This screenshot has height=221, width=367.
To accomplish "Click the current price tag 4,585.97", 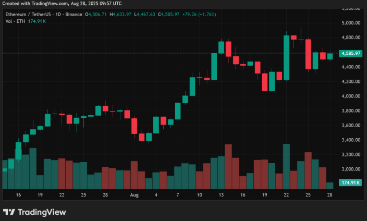I will click(351, 53).
